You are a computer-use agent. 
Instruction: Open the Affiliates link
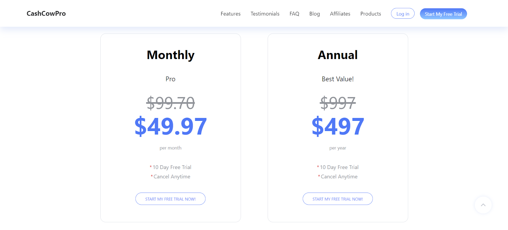[x=340, y=14]
